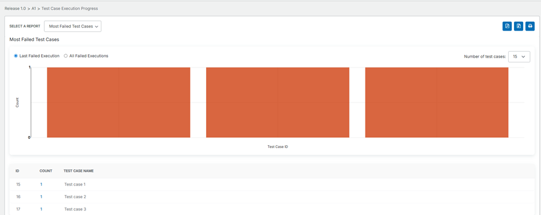Click the leftmost orange bar in the chart
The width and height of the screenshot is (541, 215).
[119, 103]
